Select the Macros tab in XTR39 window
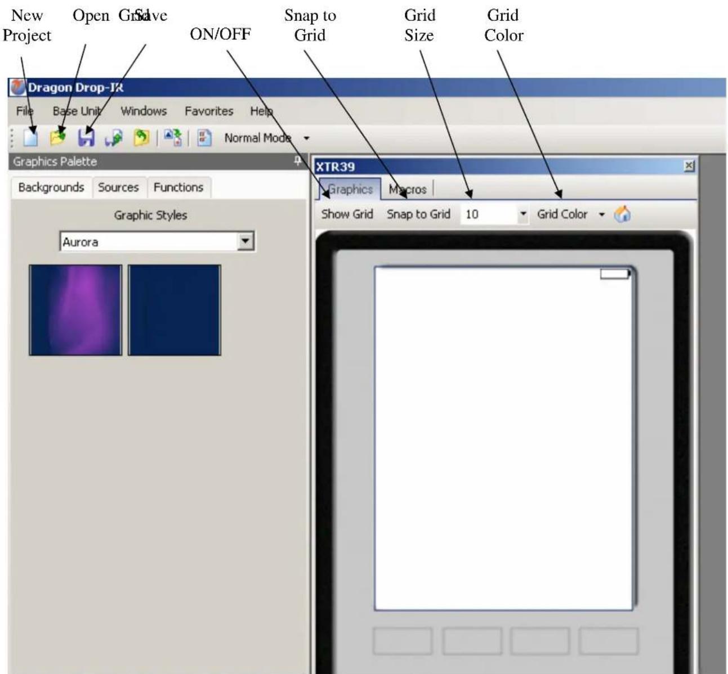This screenshot has width=728, height=674. coord(408,190)
